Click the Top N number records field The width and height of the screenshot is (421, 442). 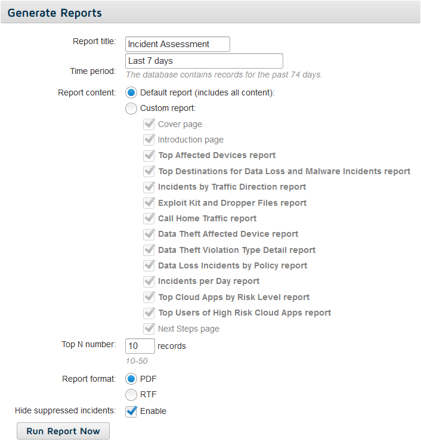(140, 346)
